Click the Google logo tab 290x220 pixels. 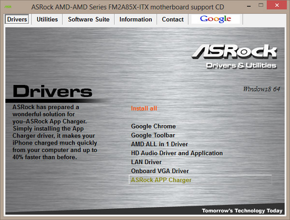click(x=216, y=19)
